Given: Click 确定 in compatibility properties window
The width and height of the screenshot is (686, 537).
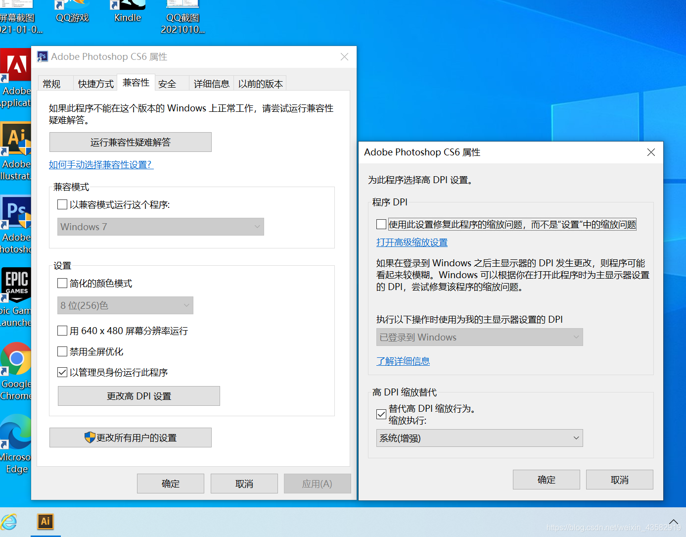Looking at the screenshot, I should tap(171, 484).
